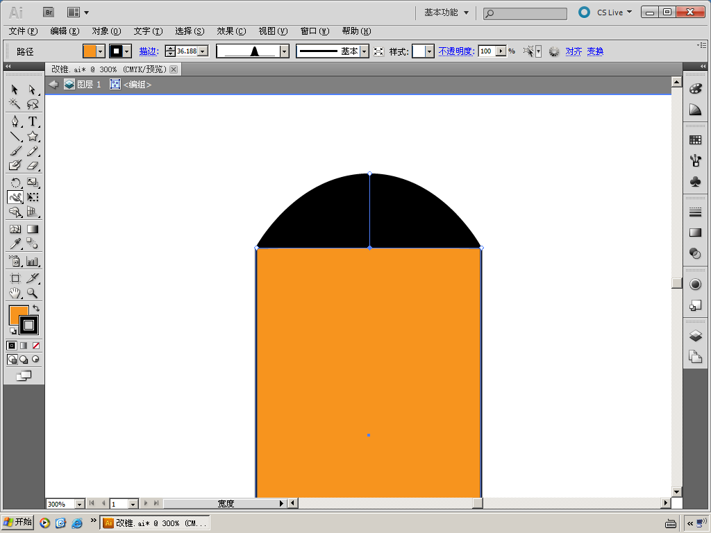Select the Star shape tool

tap(33, 136)
